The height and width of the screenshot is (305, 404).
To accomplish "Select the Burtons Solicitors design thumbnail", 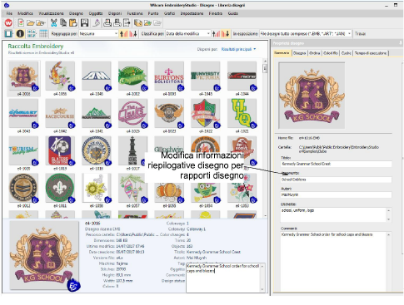I will coord(169,76).
